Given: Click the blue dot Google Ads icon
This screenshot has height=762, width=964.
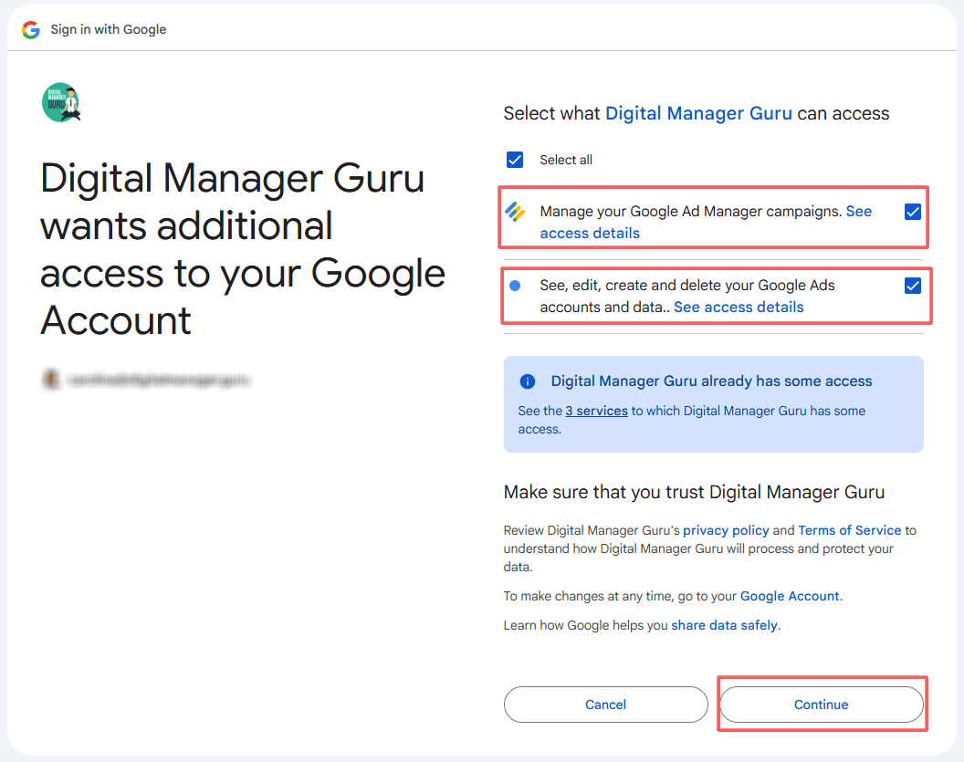Looking at the screenshot, I should tap(515, 285).
